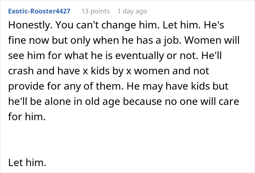
Task: Click the "1 day ago" timestamp
Action: click(132, 11)
